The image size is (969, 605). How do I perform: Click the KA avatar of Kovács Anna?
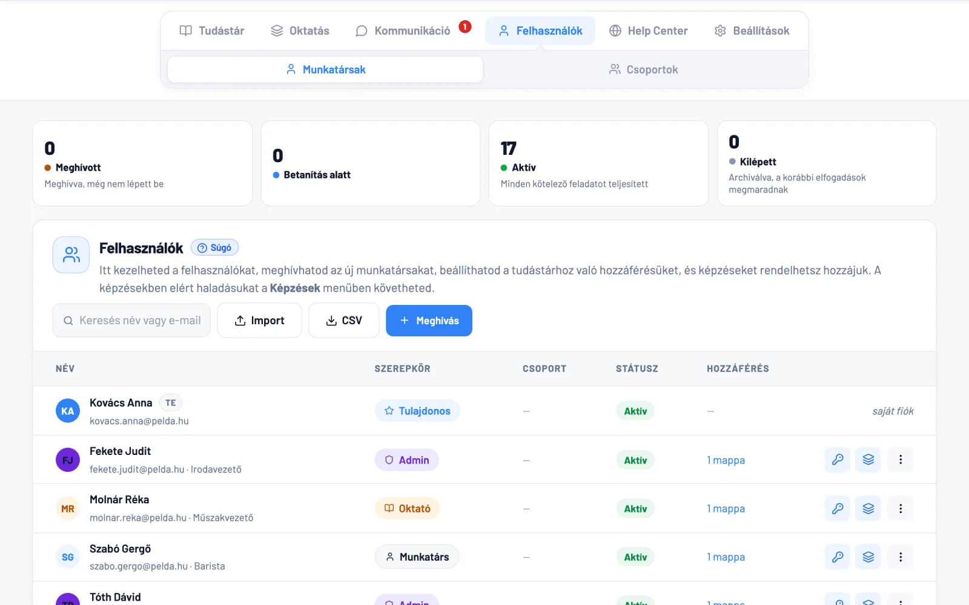click(x=68, y=411)
